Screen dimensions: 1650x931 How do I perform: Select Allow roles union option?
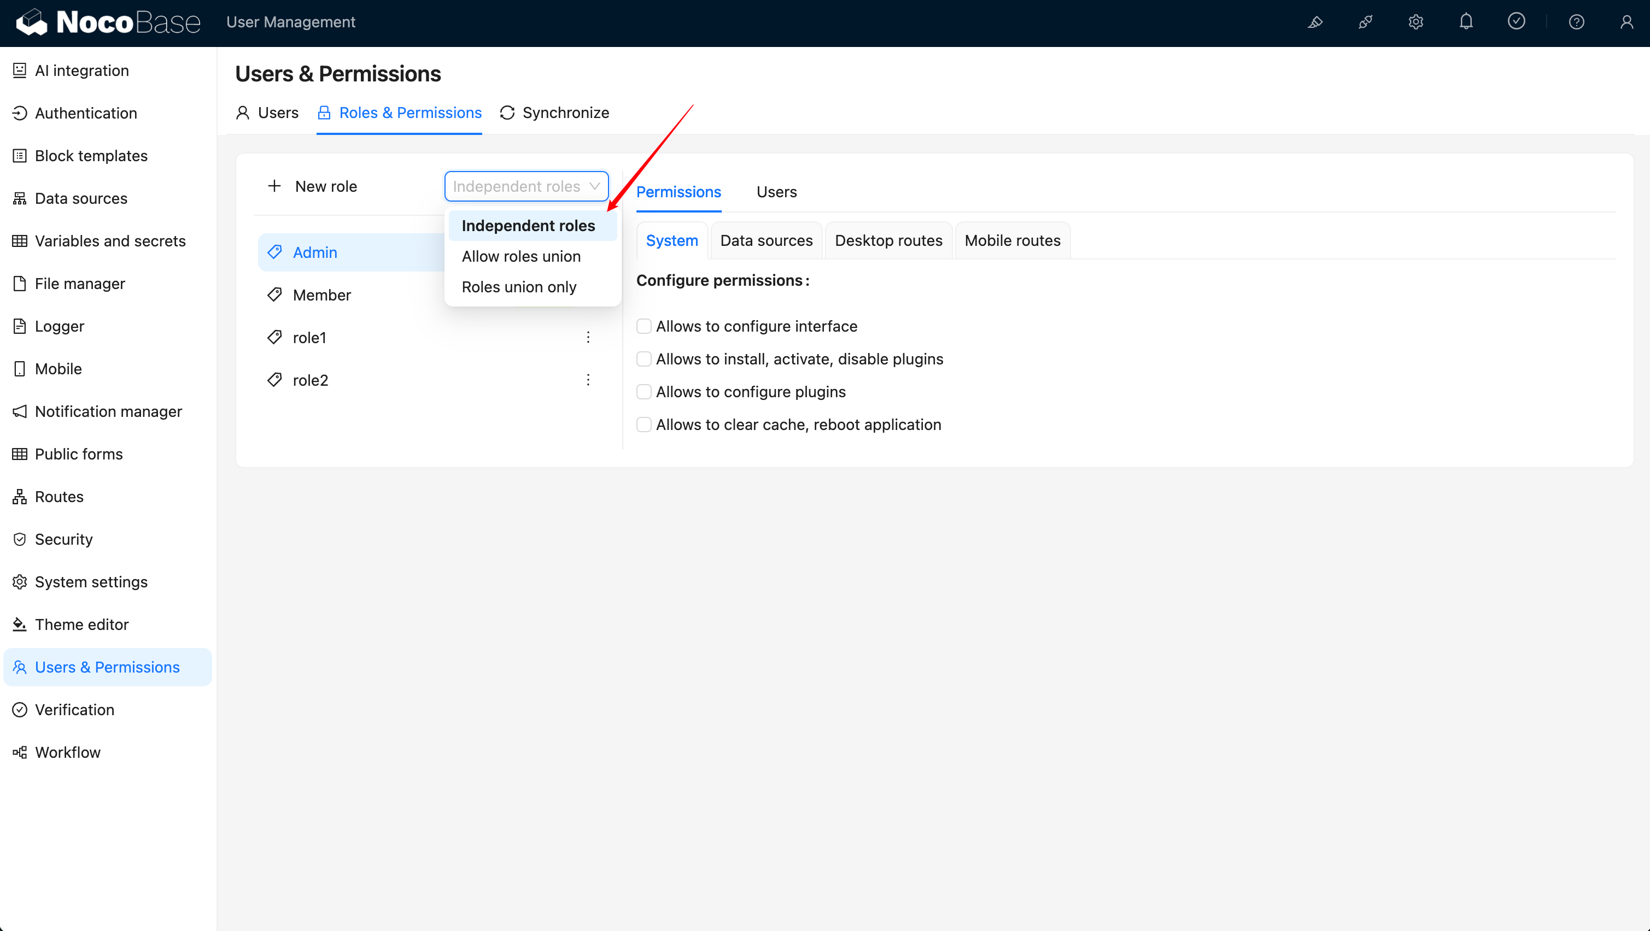(x=520, y=256)
